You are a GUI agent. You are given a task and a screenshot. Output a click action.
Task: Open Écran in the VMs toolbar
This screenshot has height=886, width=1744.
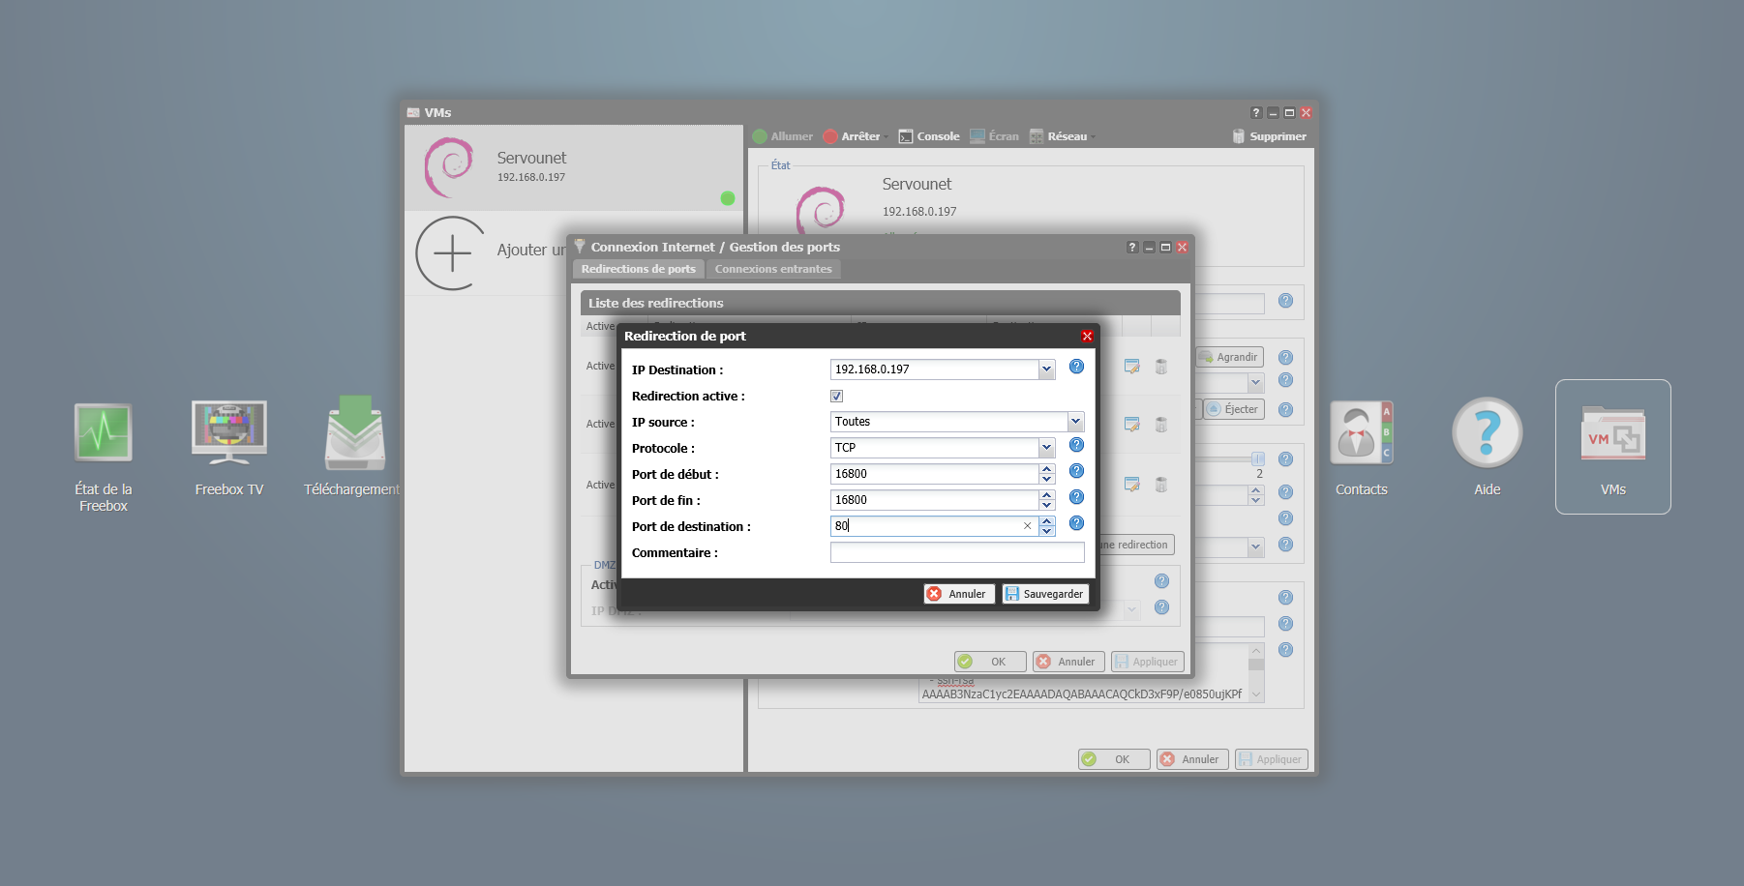[995, 136]
